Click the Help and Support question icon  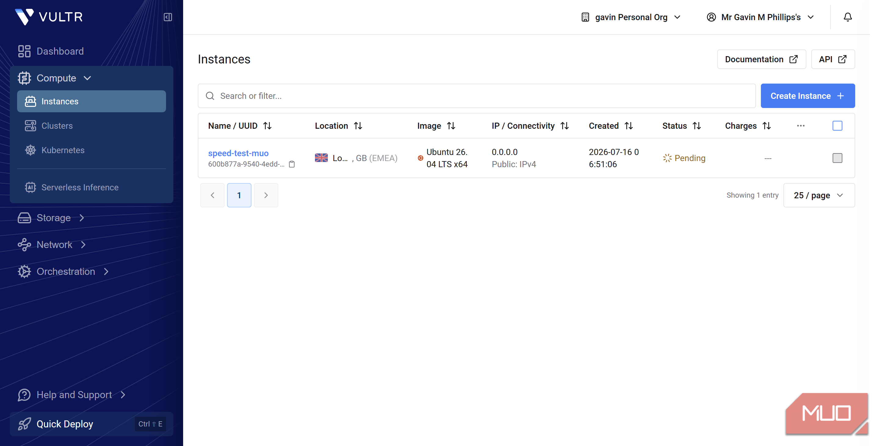(x=24, y=394)
